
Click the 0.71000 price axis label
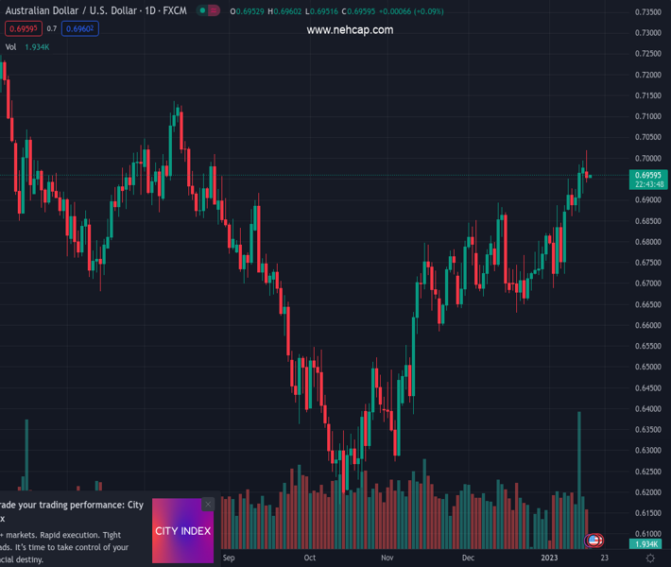point(648,116)
